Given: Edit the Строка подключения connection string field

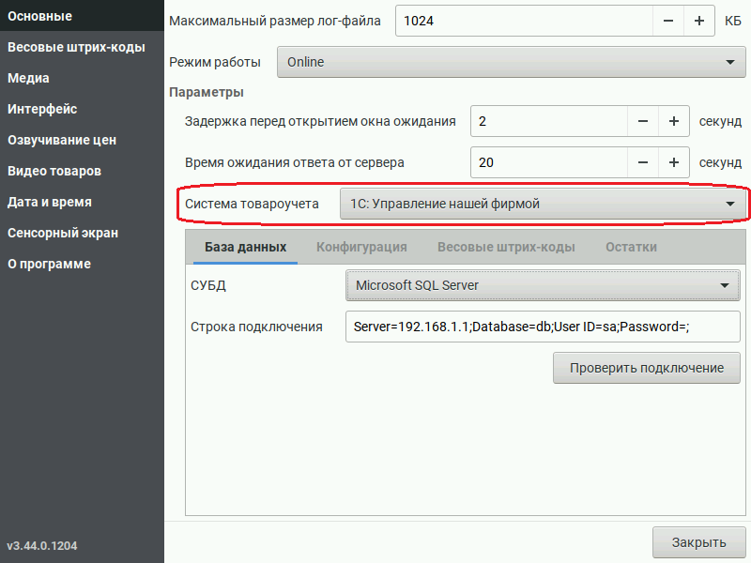Looking at the screenshot, I should [x=543, y=327].
